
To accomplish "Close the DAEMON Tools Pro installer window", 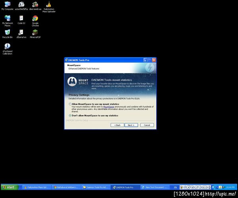I will [x=154, y=60].
